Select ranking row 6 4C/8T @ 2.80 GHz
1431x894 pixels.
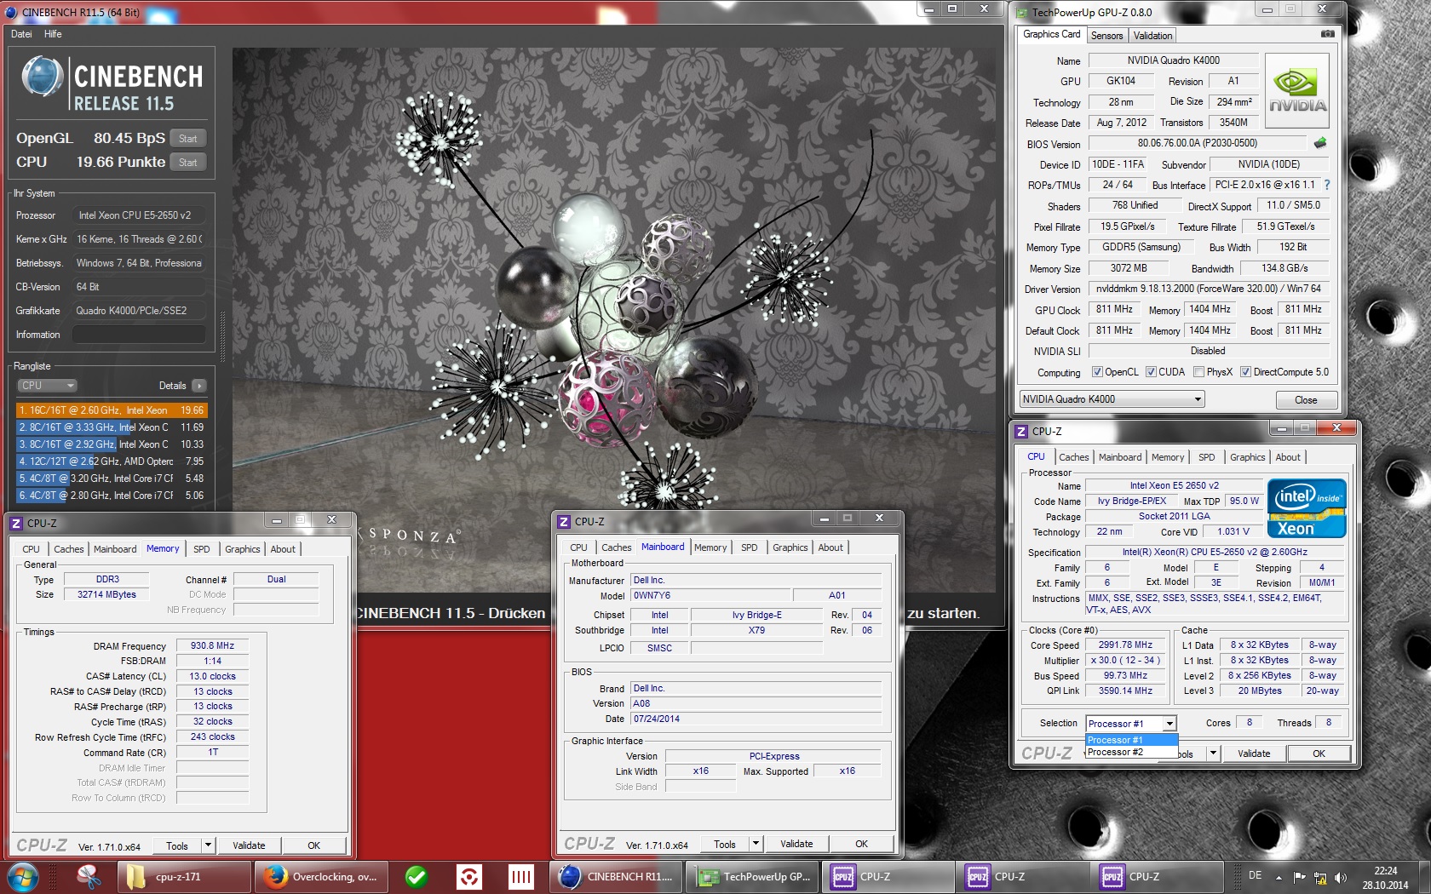click(x=111, y=496)
